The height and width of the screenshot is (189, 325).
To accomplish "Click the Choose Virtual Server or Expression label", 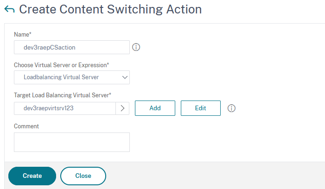I will [x=64, y=65].
